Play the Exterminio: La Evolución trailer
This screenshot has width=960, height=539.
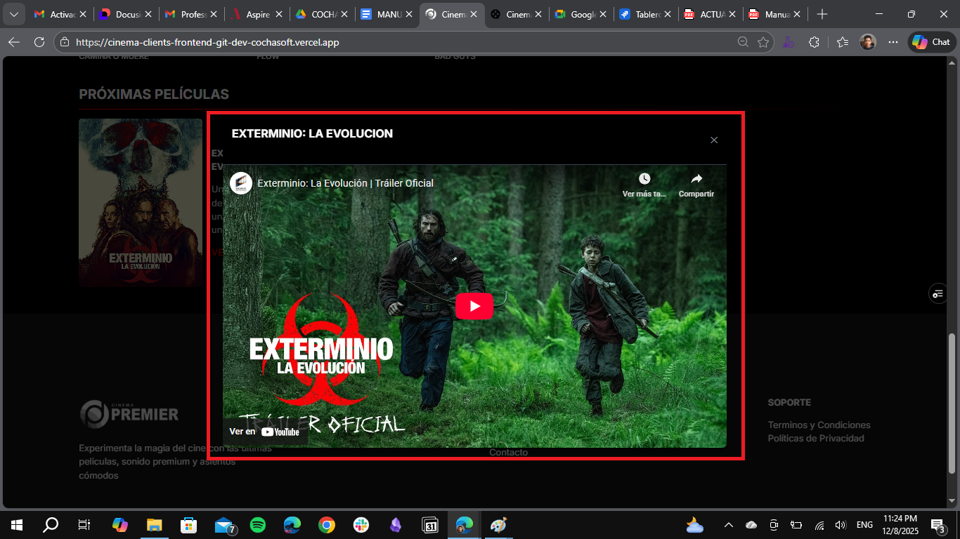(474, 305)
